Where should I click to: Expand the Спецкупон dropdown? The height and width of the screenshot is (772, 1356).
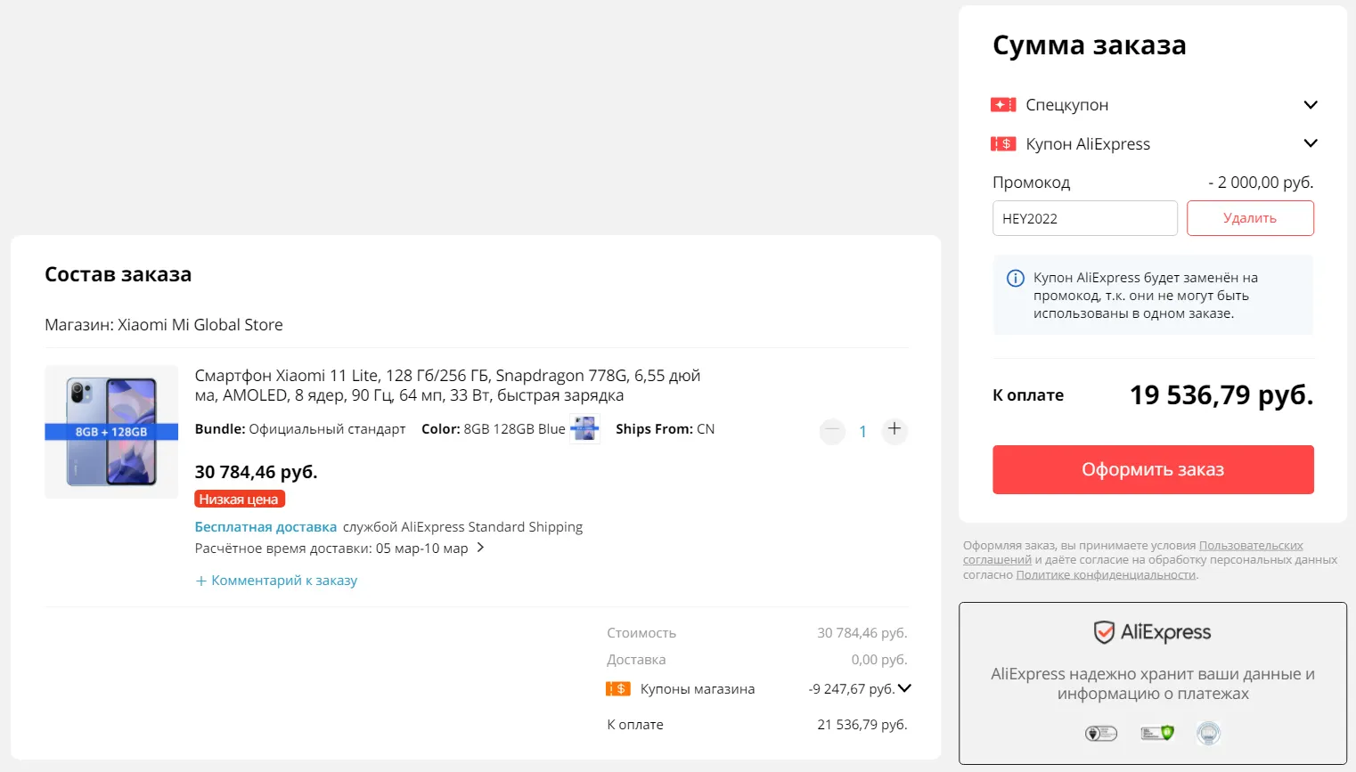(x=1310, y=105)
